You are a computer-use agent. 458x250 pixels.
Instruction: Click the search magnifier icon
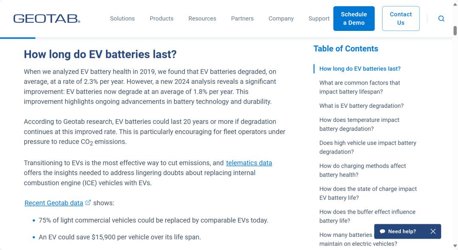click(441, 19)
